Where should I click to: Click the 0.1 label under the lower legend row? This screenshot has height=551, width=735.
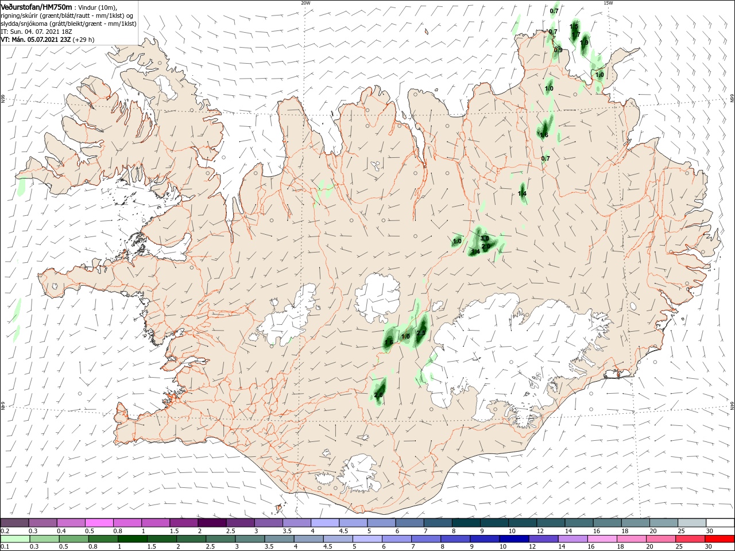[x=5, y=547]
